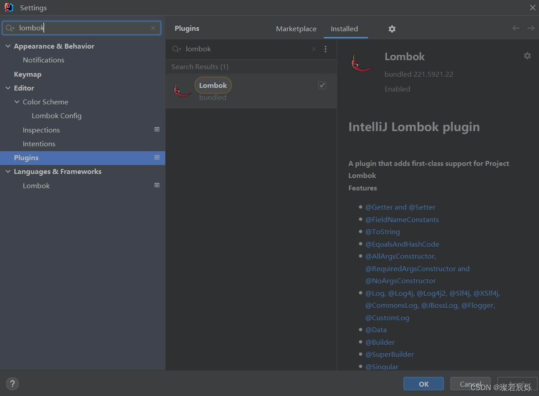Open the @EqualsAndHashCode link
This screenshot has height=396, width=539.
402,244
